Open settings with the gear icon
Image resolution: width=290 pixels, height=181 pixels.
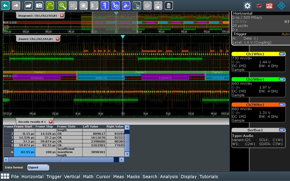tap(248, 5)
